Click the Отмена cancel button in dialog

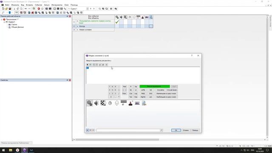[186, 130]
